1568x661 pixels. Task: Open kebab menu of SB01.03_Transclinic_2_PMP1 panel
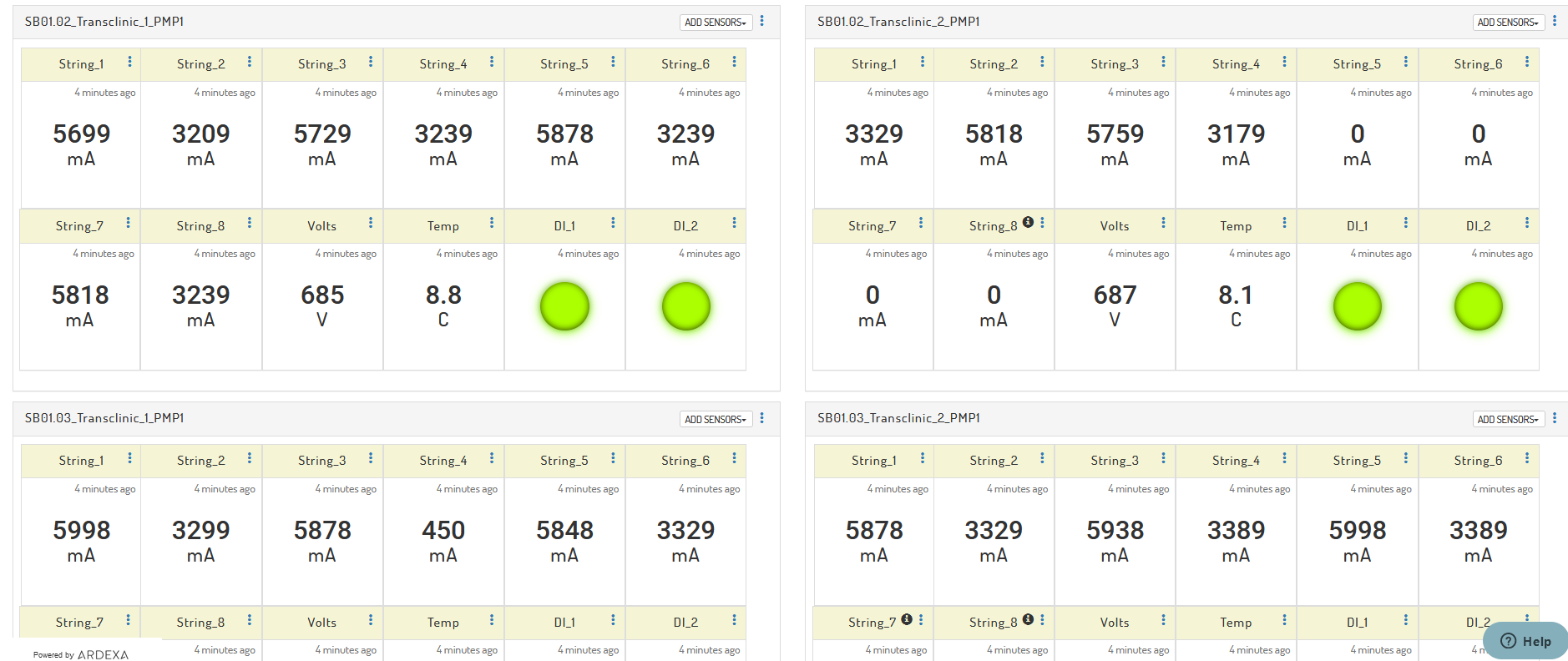tap(1555, 417)
